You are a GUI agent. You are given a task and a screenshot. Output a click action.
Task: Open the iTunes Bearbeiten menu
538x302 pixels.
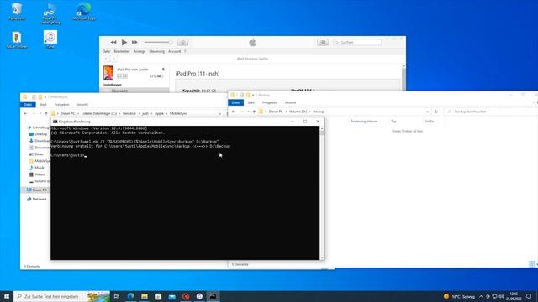tap(122, 51)
